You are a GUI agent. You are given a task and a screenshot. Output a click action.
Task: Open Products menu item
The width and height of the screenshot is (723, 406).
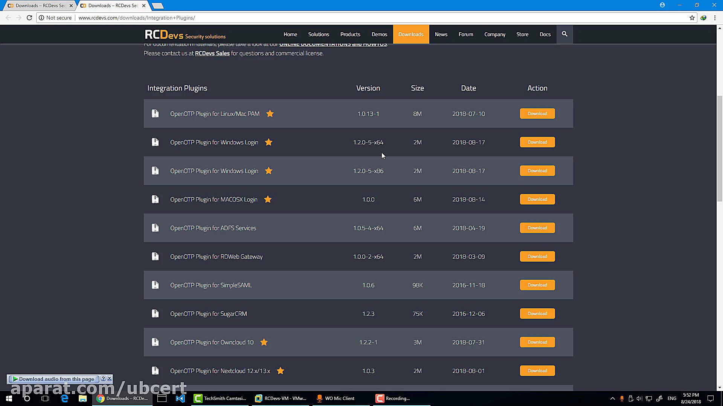(x=350, y=34)
